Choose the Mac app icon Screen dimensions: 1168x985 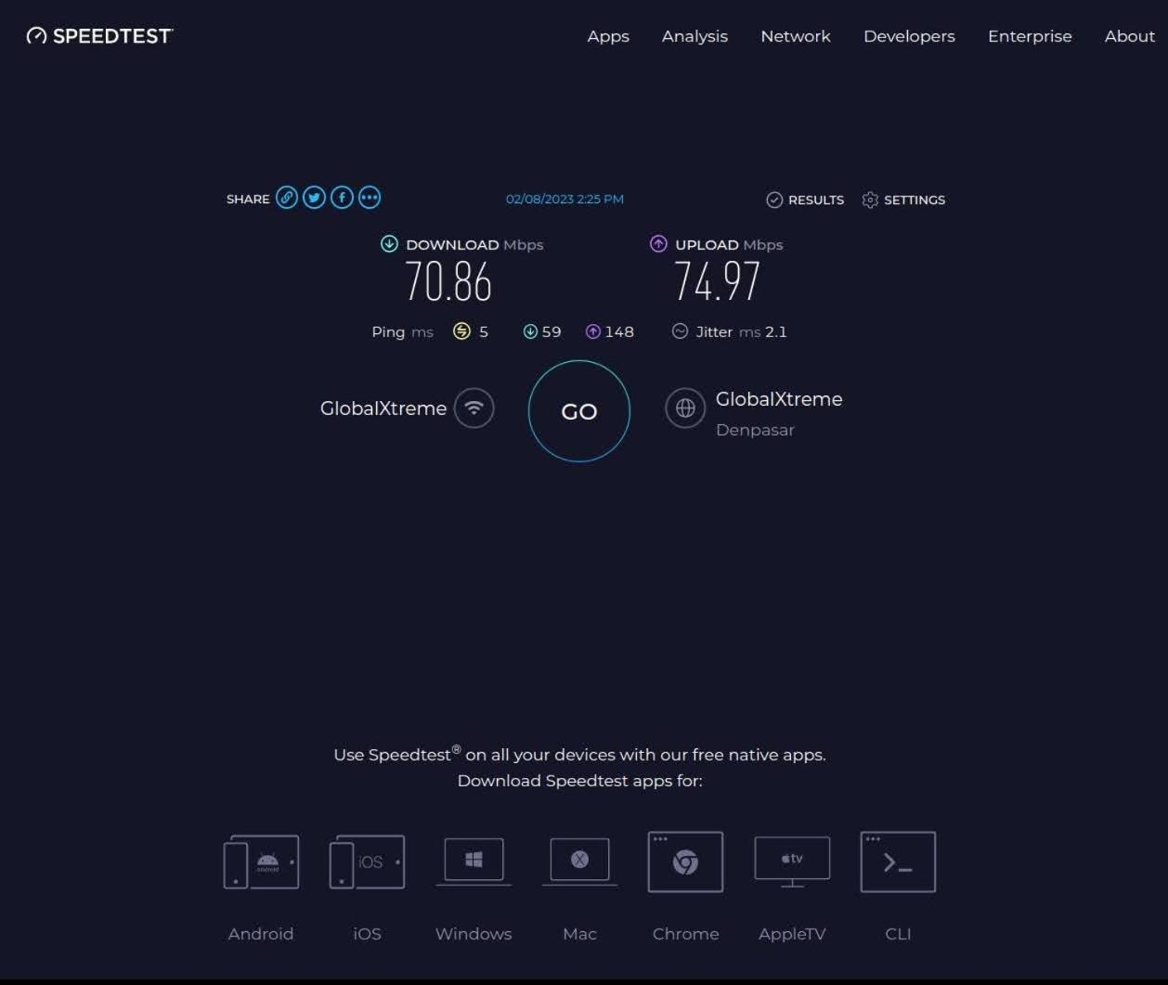[579, 862]
